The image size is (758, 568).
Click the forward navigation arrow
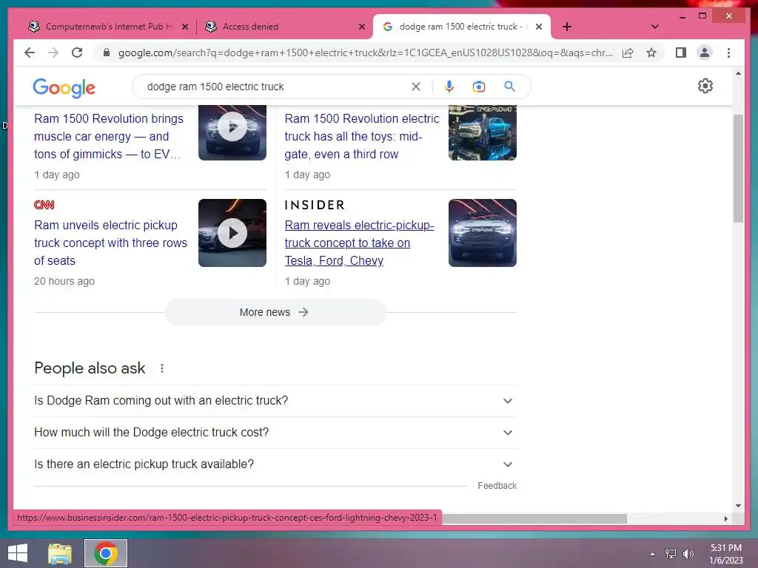53,53
